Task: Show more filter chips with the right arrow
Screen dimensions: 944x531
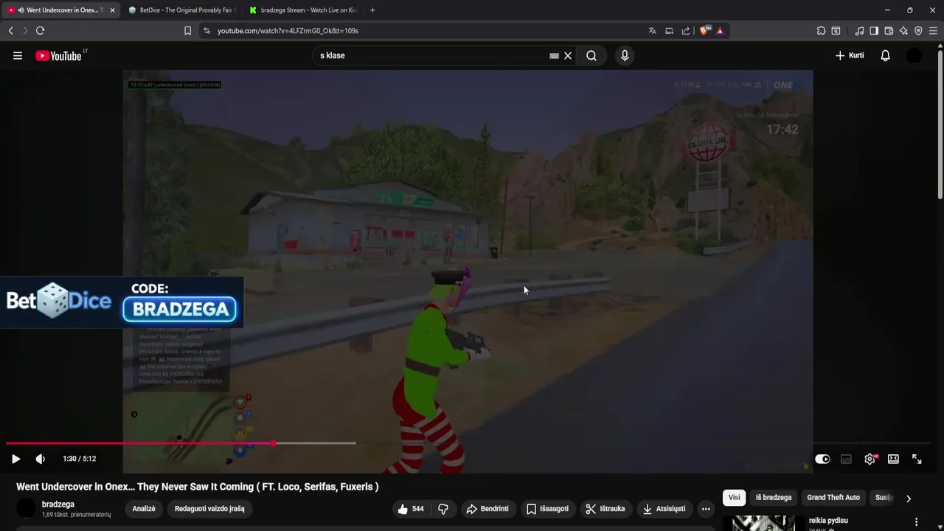Action: [x=909, y=499]
